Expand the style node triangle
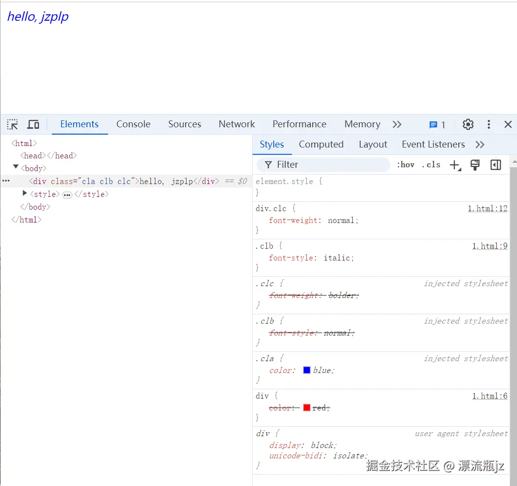517x486 pixels. coord(24,193)
